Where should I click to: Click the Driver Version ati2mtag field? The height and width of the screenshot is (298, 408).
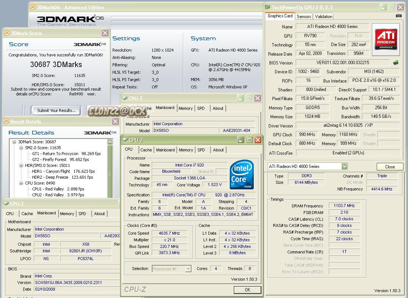pos(348,125)
